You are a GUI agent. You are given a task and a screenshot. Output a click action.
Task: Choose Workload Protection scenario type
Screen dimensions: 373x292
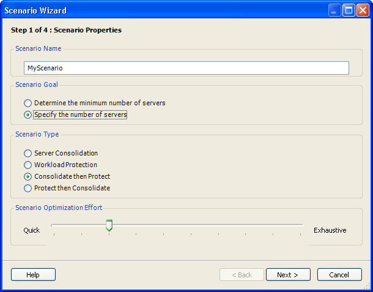[28, 165]
